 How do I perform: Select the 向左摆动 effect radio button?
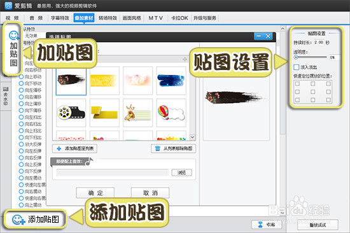21,178
